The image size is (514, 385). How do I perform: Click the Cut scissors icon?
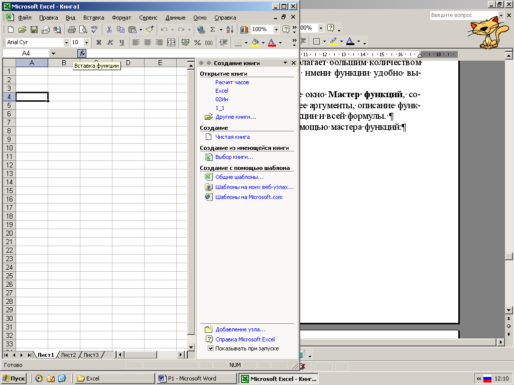[109, 30]
